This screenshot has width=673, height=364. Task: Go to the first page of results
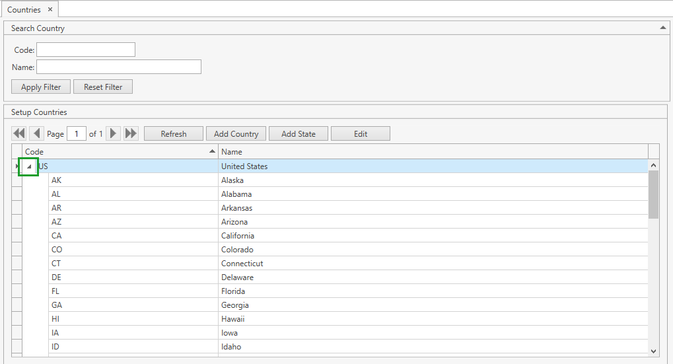tap(19, 133)
